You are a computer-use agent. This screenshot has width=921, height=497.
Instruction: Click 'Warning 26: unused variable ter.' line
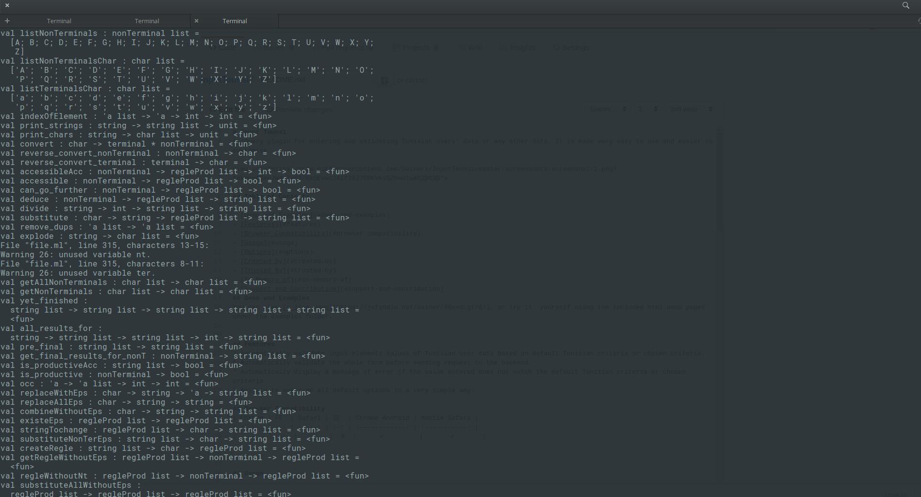(x=78, y=273)
